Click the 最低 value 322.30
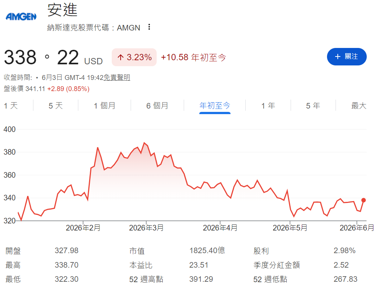This screenshot has height=284, width=376. pyautogui.click(x=67, y=279)
